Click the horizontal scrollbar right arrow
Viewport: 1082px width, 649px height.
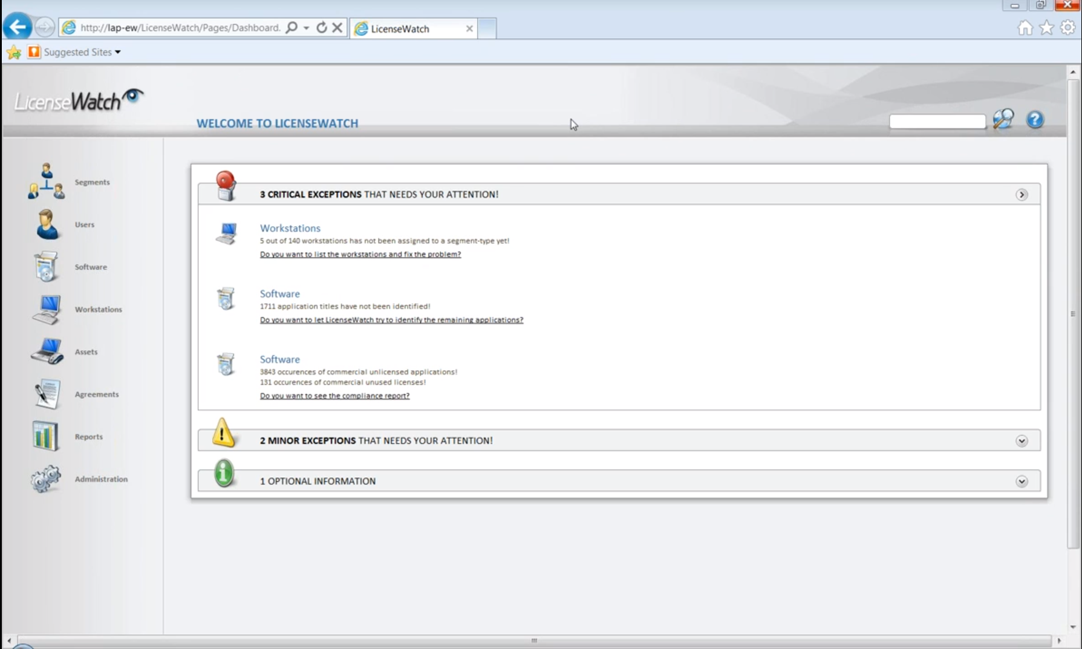point(1058,640)
